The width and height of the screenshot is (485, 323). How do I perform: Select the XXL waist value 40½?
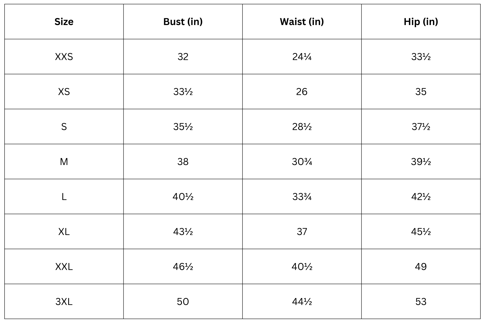click(302, 266)
